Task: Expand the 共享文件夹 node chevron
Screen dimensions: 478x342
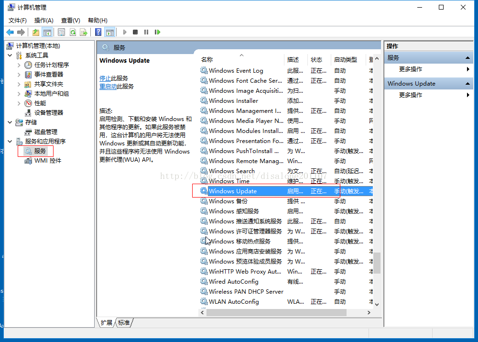Action: (x=19, y=84)
